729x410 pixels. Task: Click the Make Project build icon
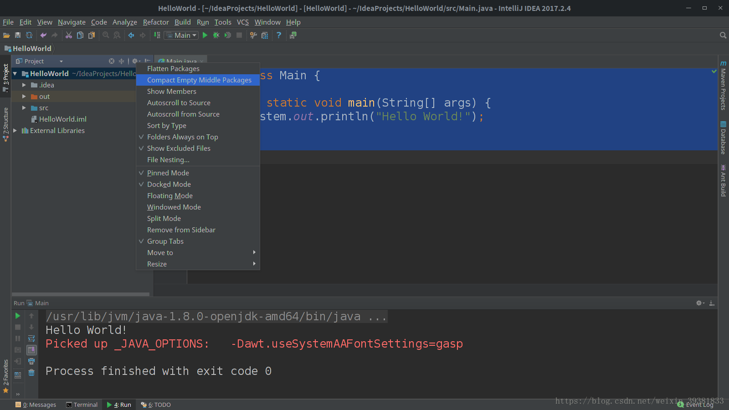[157, 35]
